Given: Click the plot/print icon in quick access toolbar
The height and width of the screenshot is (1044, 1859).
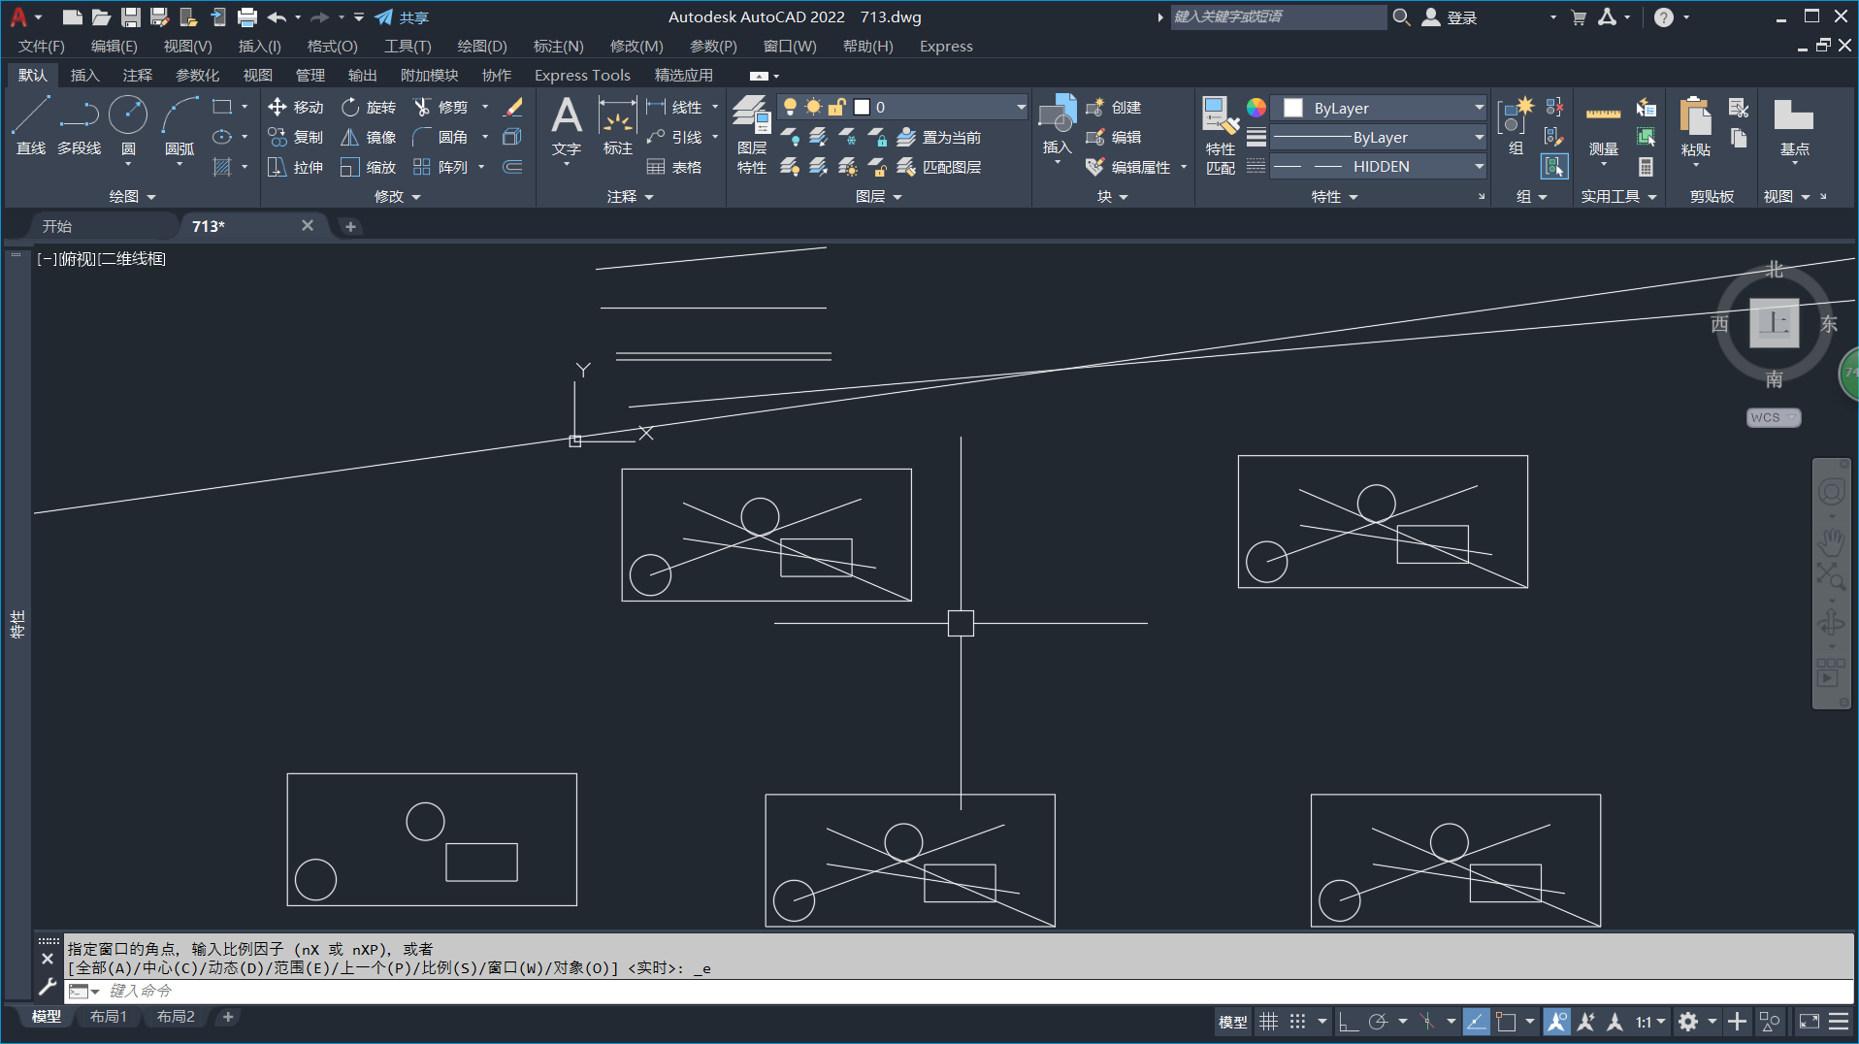Looking at the screenshot, I should pyautogui.click(x=247, y=16).
